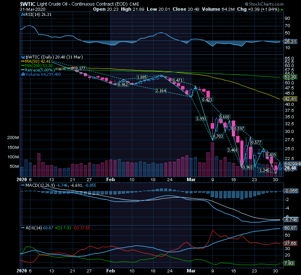Click the 0.962 retrace label

pos(123,84)
